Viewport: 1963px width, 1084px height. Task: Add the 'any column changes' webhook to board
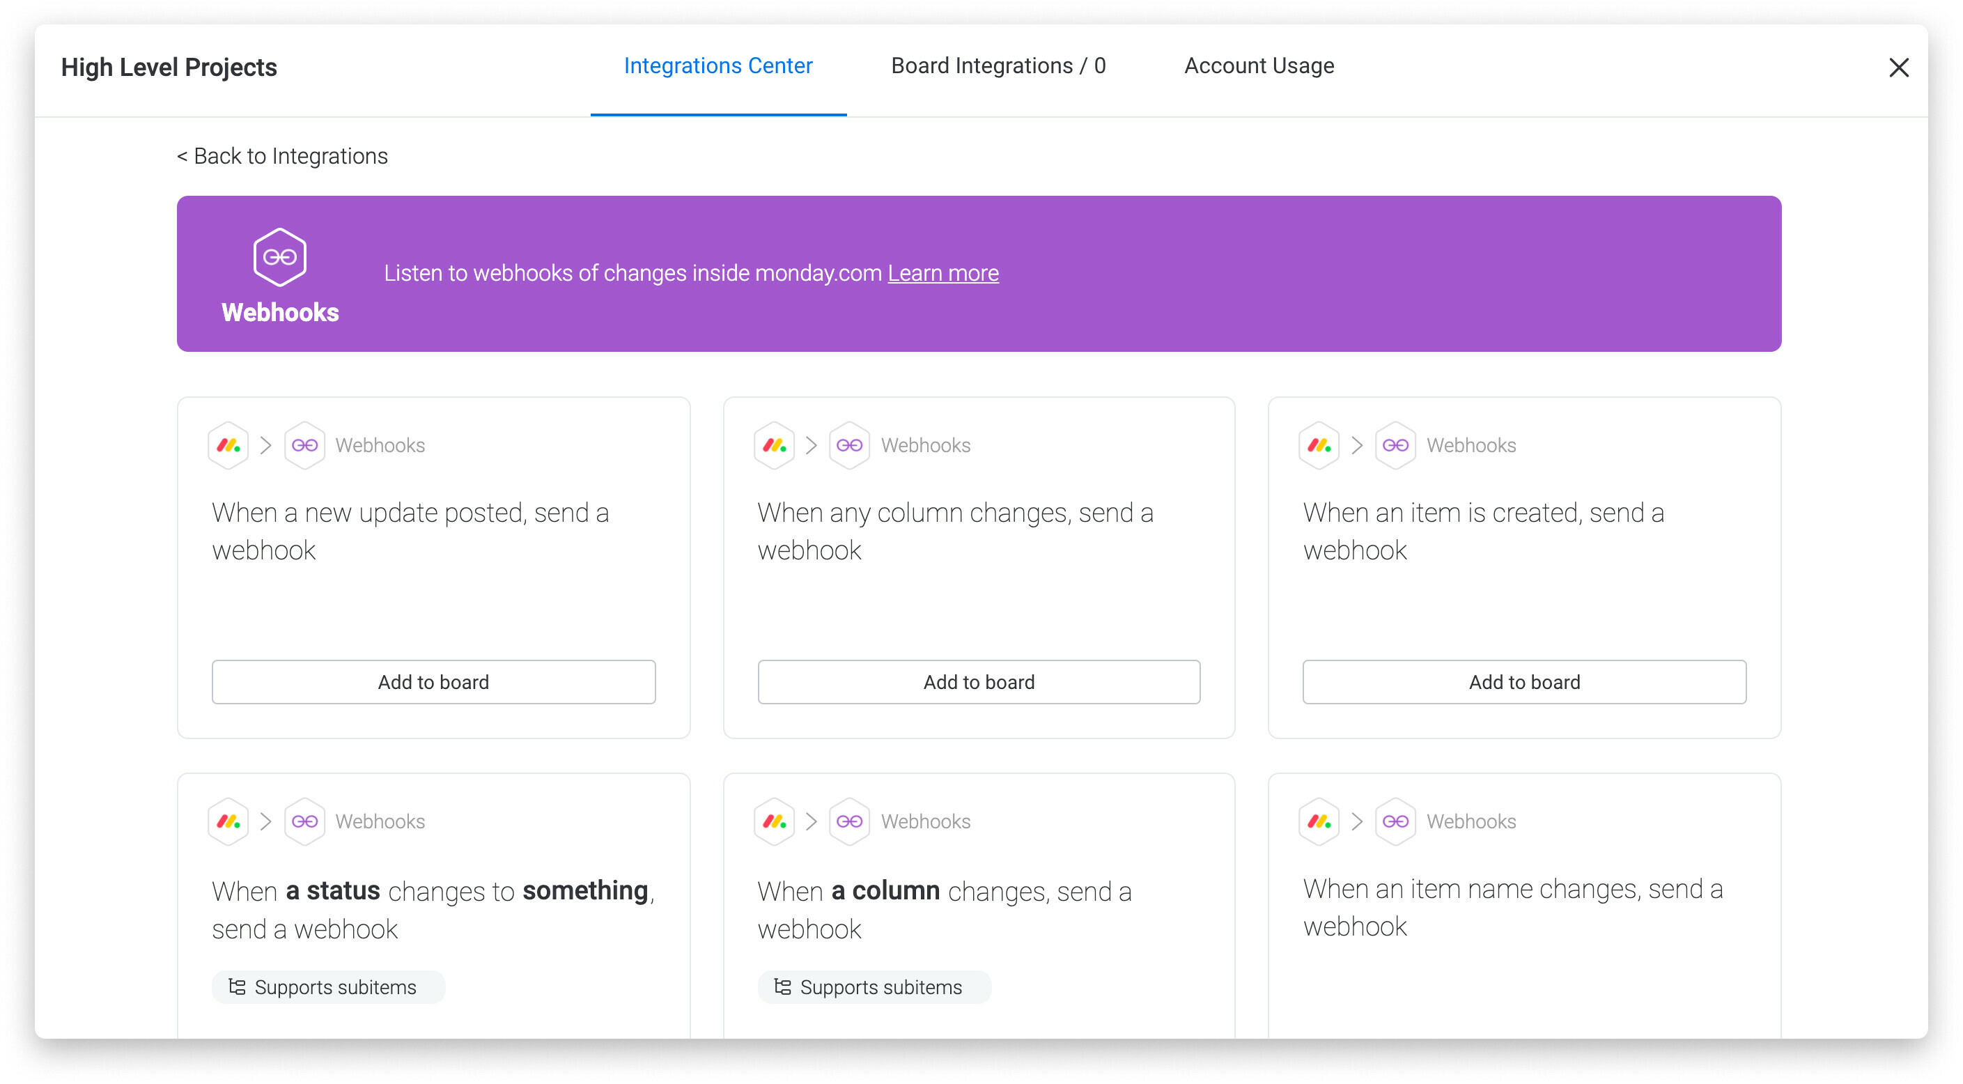pyautogui.click(x=979, y=681)
